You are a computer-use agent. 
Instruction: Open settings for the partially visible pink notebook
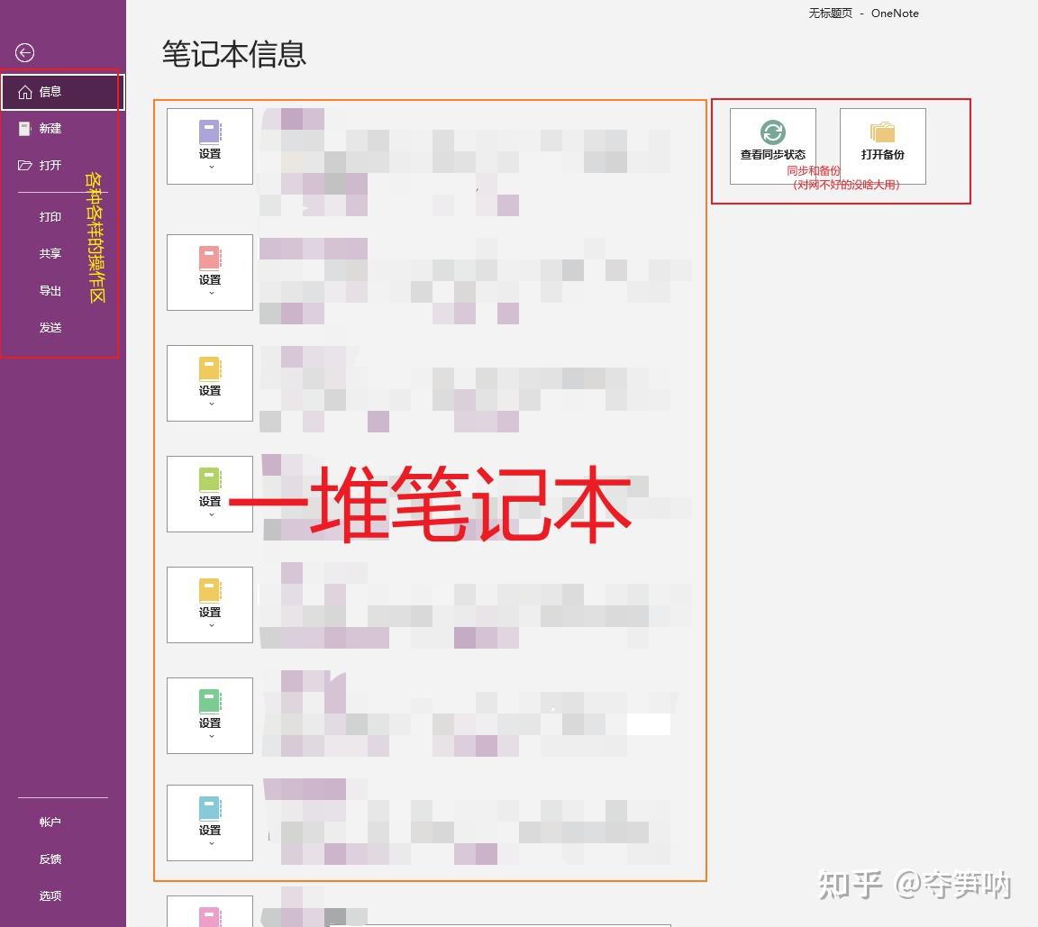click(210, 912)
